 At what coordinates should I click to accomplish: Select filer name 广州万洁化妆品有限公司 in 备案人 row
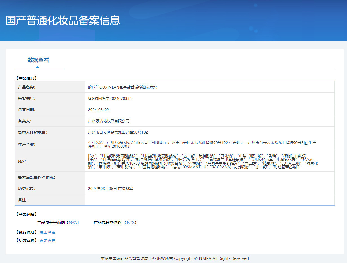tap(109, 121)
